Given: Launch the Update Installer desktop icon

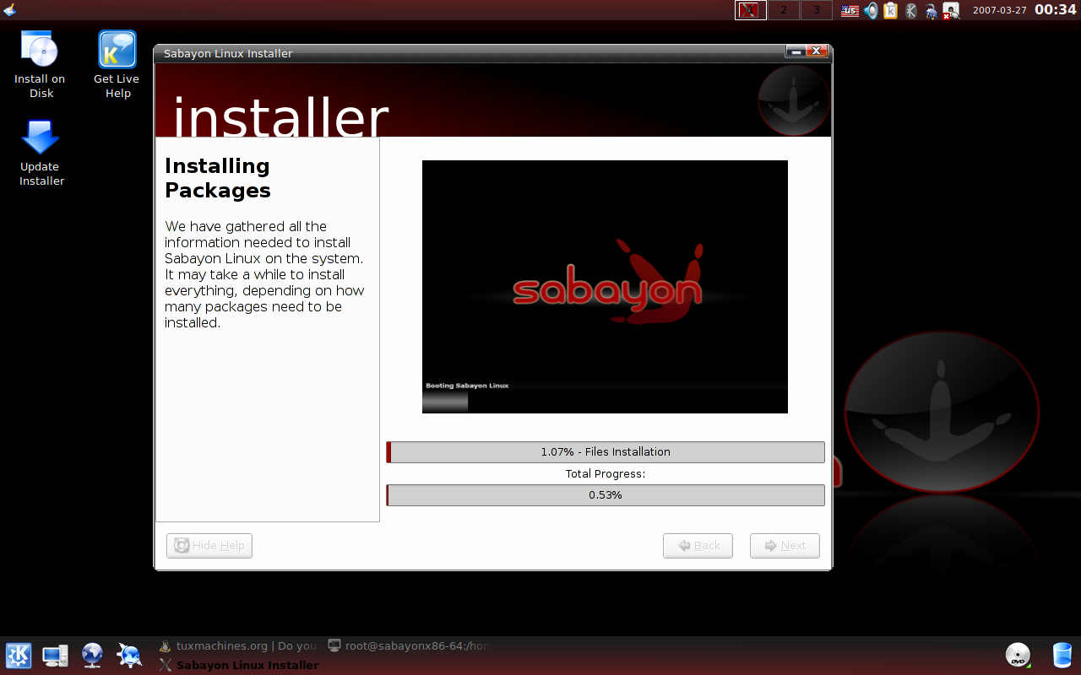Looking at the screenshot, I should point(41,153).
